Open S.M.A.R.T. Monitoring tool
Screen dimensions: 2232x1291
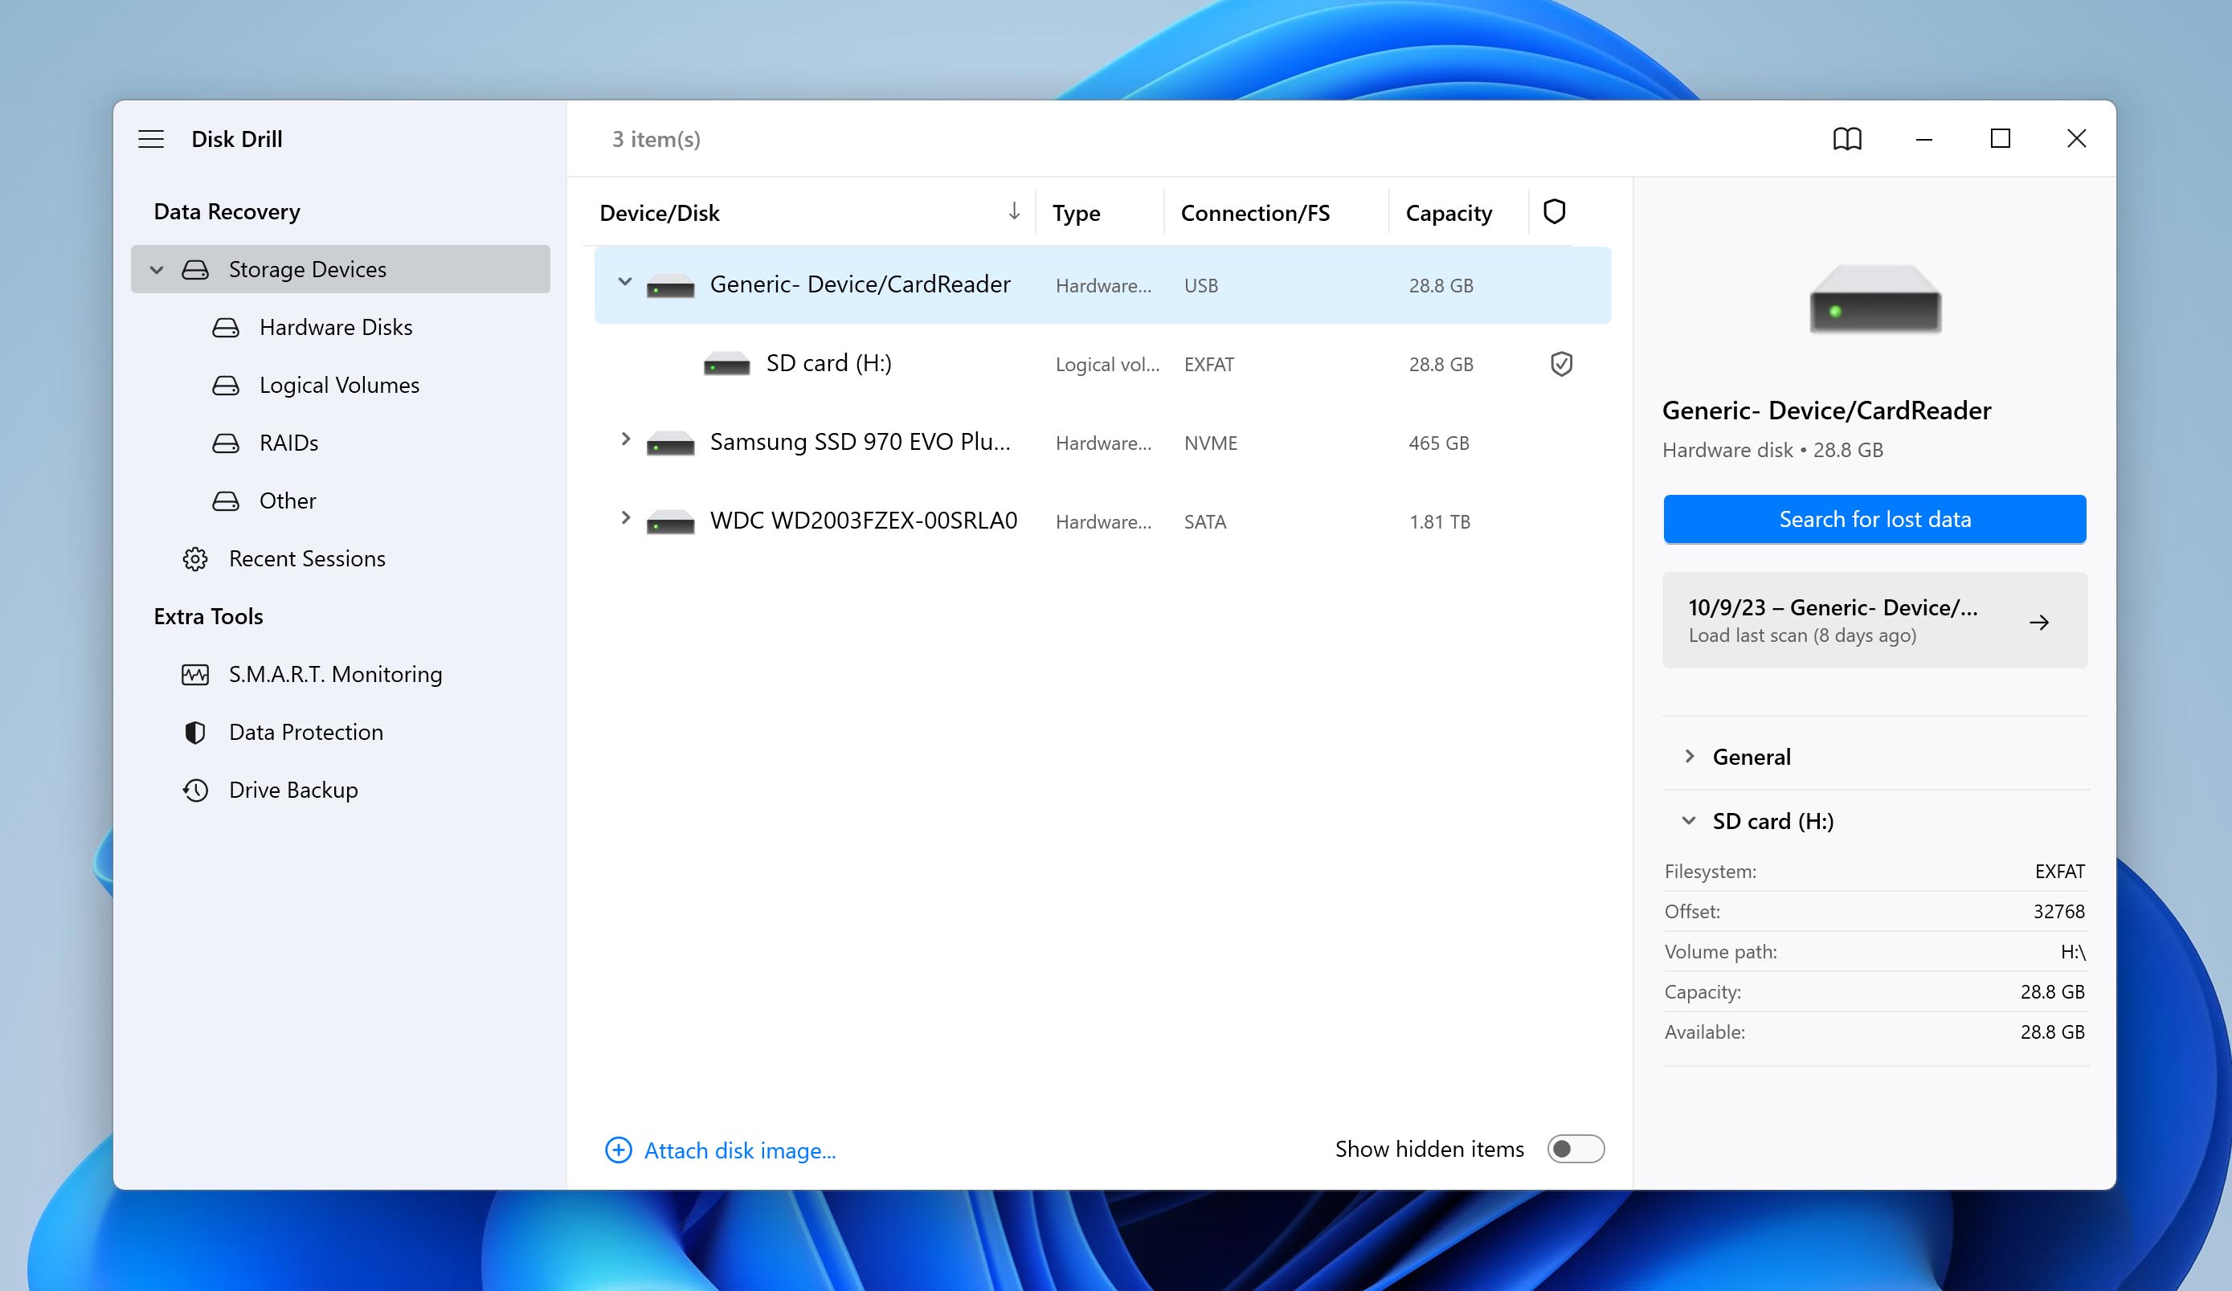point(335,673)
